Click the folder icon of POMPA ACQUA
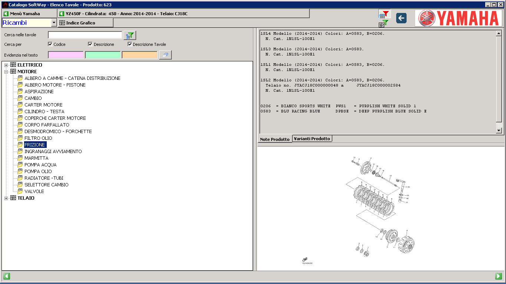This screenshot has width=506, height=284. 20,165
